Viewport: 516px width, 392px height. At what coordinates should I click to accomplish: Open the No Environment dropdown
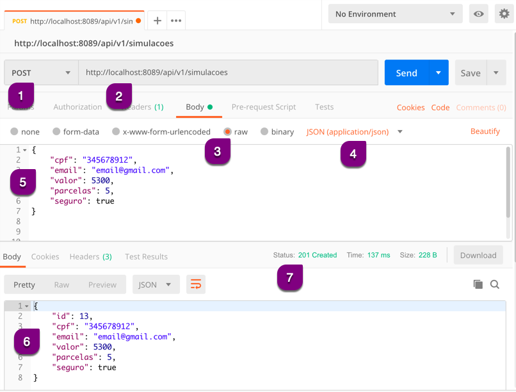pyautogui.click(x=395, y=14)
